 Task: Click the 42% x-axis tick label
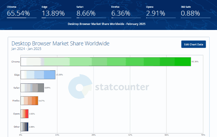(x=130, y=135)
